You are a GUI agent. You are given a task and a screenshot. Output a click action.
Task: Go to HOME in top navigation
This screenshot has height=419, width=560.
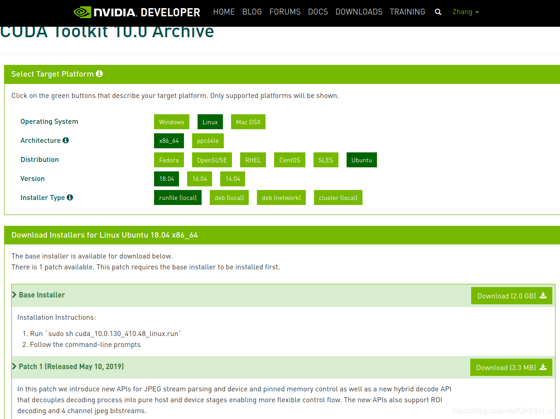tap(224, 12)
